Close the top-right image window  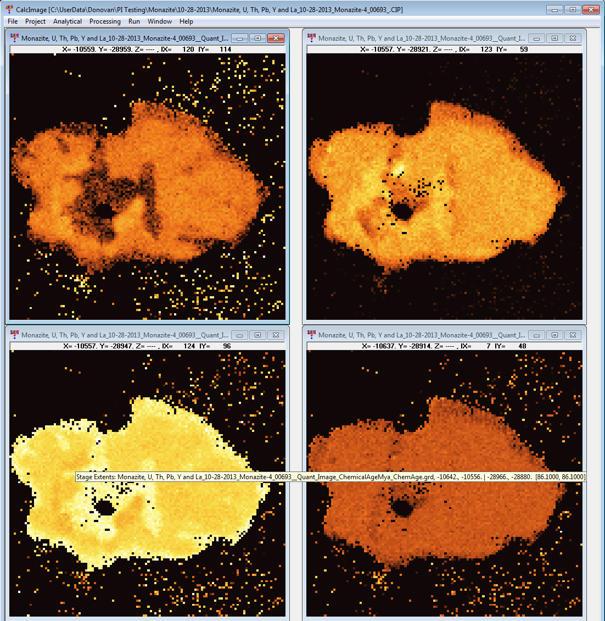pos(573,38)
